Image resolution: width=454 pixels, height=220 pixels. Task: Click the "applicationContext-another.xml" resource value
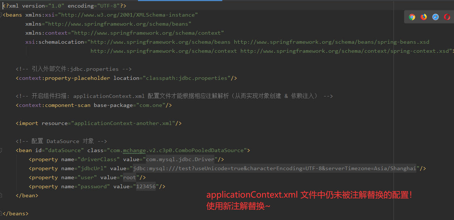click(123, 123)
